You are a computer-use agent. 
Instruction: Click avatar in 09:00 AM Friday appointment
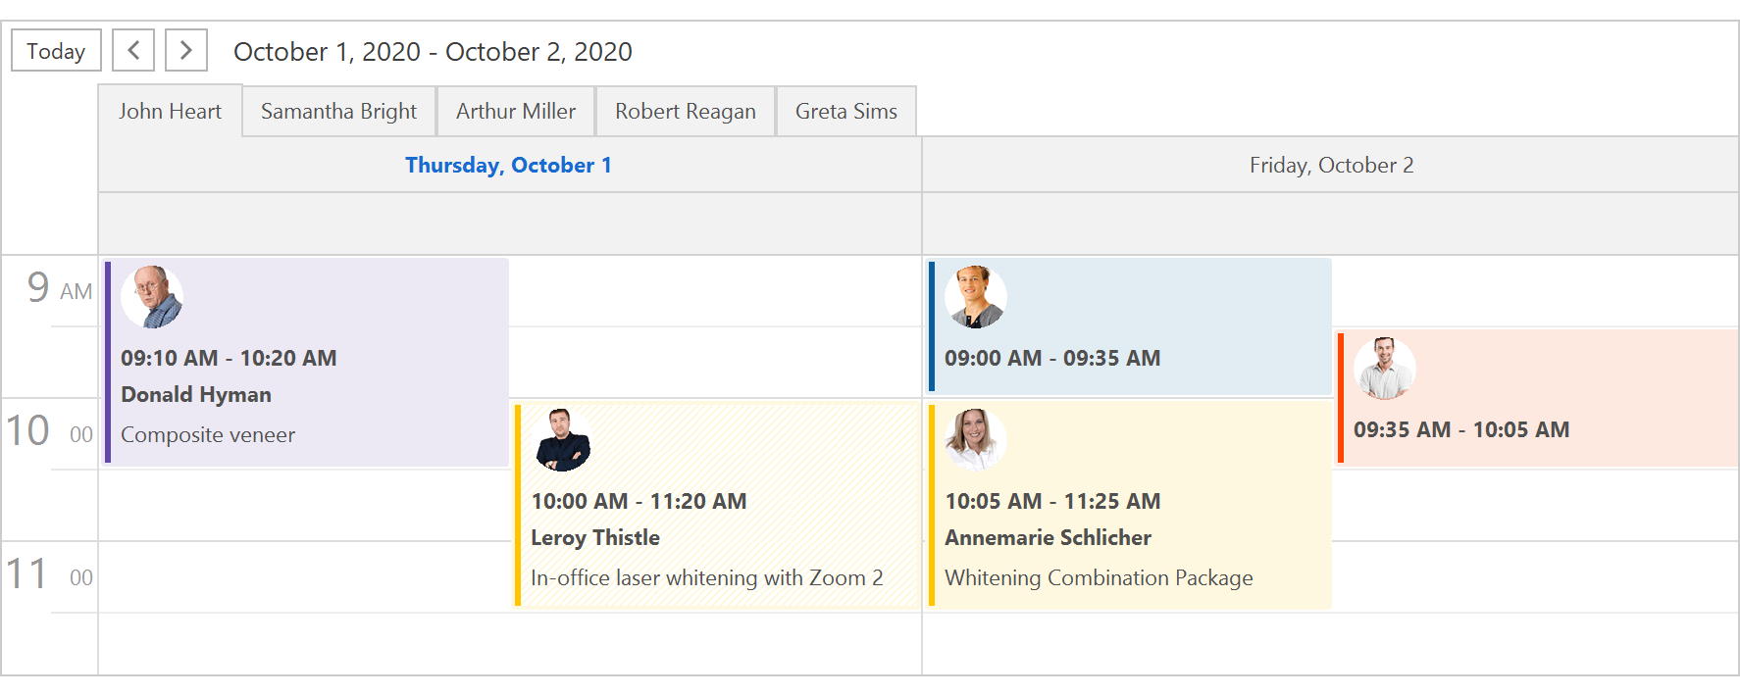coord(976,297)
